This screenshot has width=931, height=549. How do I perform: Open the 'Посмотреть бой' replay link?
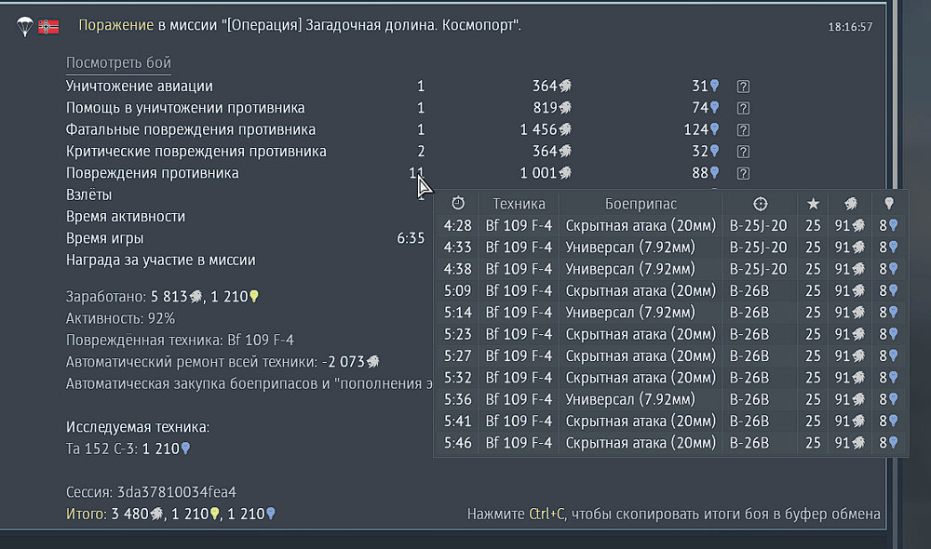pos(118,62)
